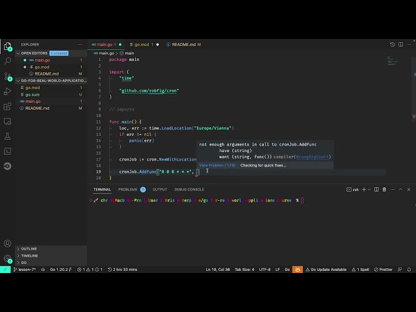Open the terminal launch profile dropdown arrow
Viewport: 416px width, 312px height.
tap(369, 189)
